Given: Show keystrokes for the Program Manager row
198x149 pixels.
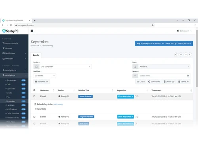Looking at the screenshot, I should click(126, 117).
